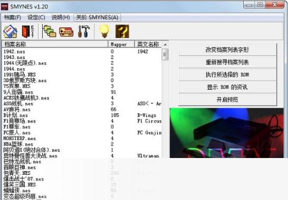Select the plain 1944.nes row
The image size is (288, 200).
[14, 69]
